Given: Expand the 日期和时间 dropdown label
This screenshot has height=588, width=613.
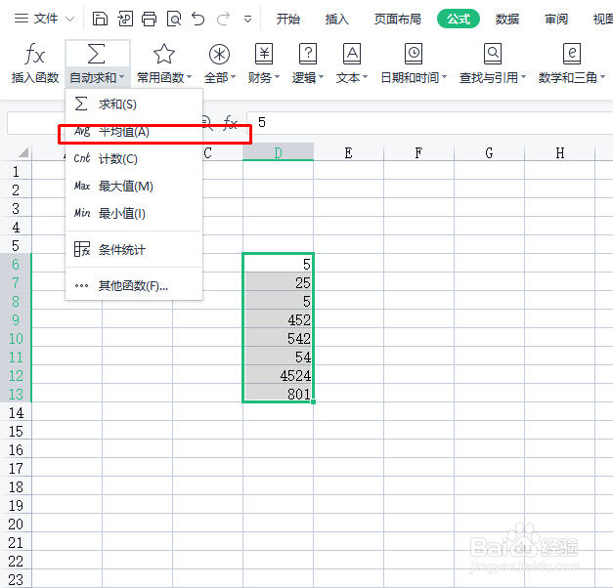Looking at the screenshot, I should (x=414, y=77).
